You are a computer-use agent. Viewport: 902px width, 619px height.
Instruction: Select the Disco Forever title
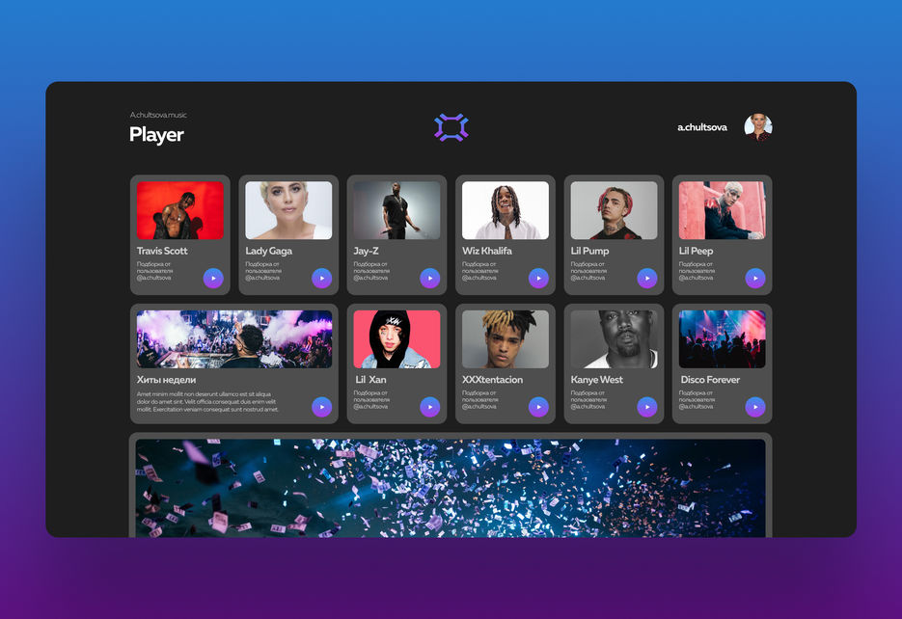(x=710, y=379)
